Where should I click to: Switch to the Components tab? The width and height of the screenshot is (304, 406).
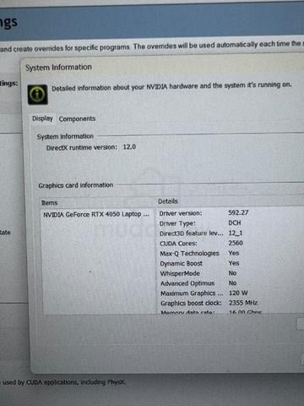77,118
